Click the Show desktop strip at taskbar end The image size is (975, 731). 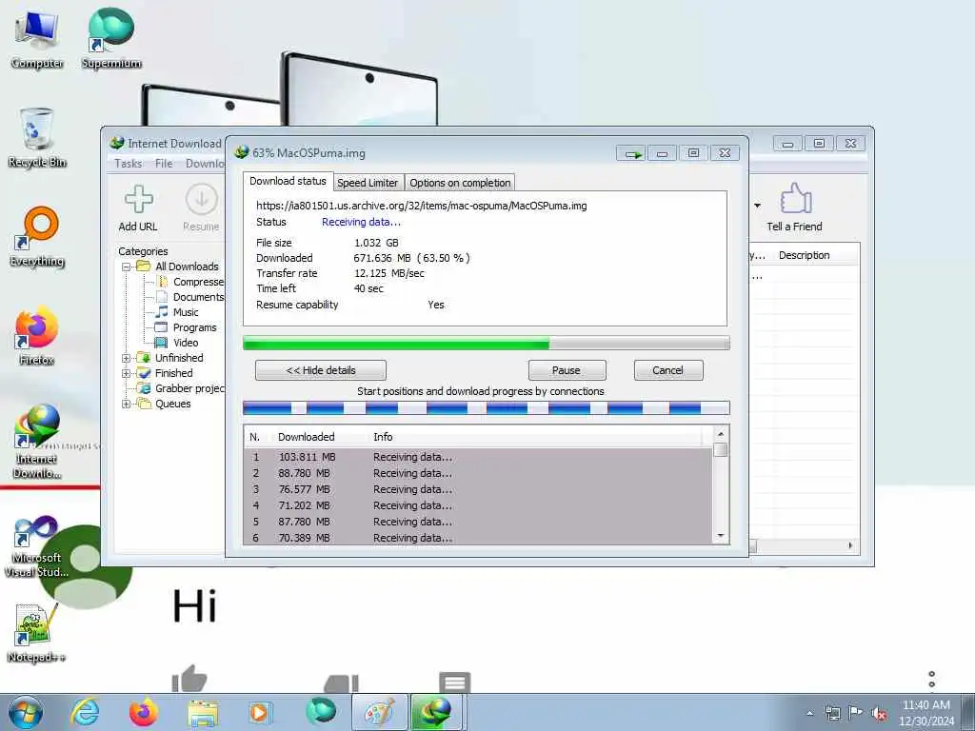click(968, 712)
